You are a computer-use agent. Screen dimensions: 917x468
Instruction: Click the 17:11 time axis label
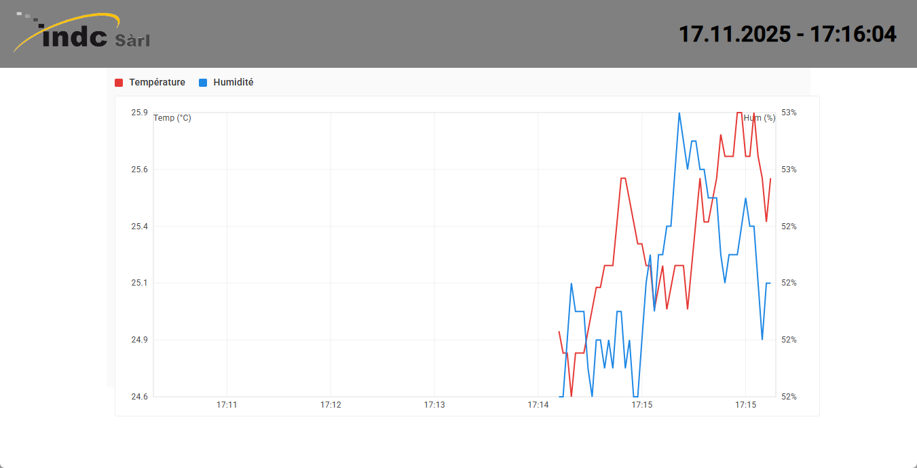(227, 405)
